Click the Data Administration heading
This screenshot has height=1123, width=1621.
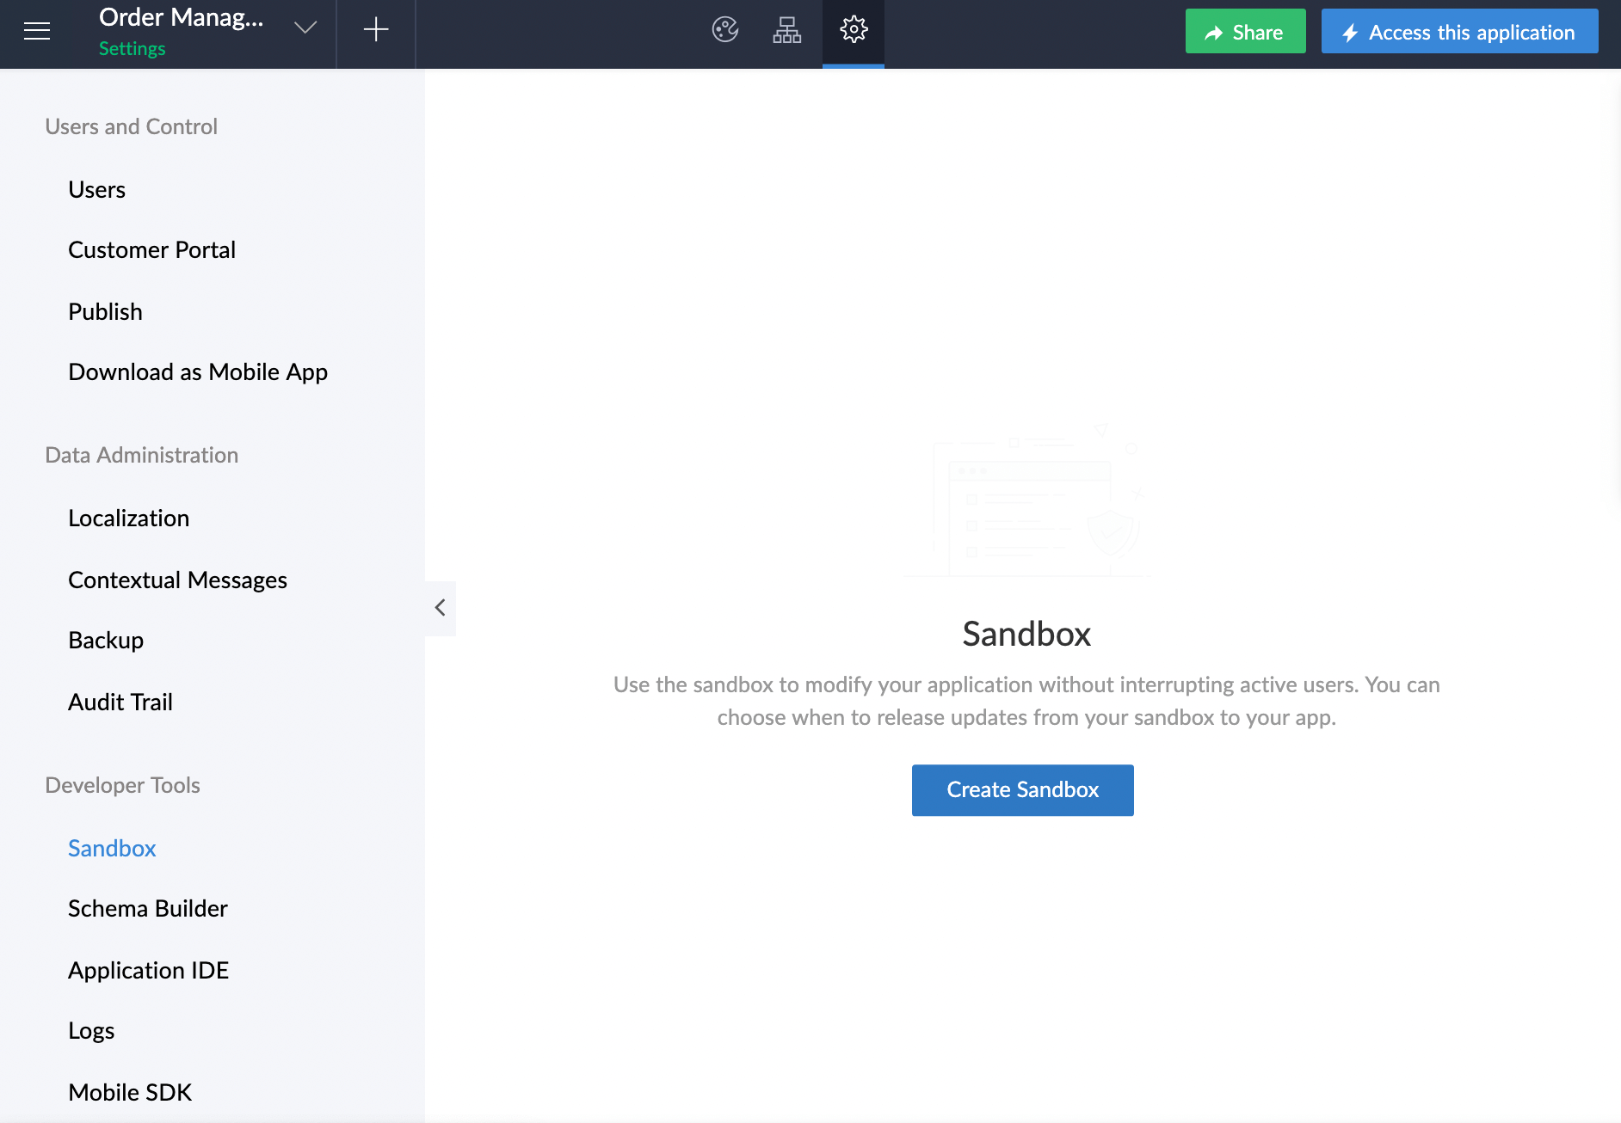coord(141,456)
